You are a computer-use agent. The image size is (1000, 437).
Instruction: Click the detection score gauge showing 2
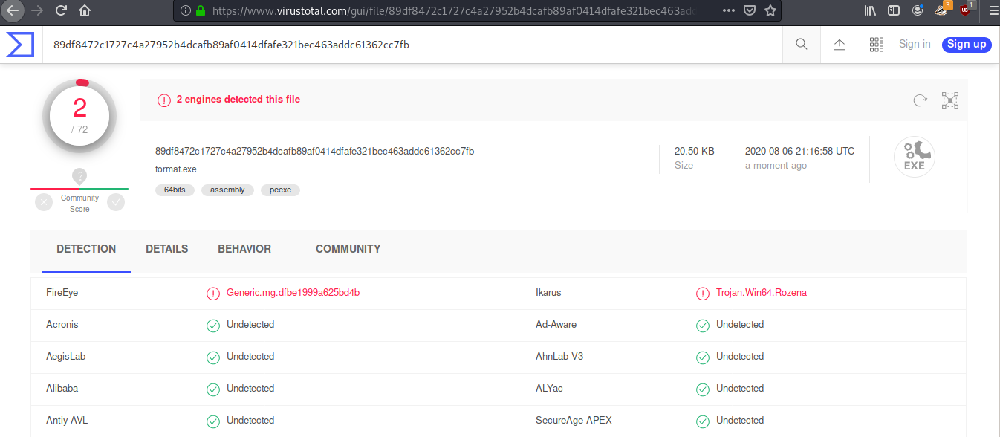coord(79,115)
